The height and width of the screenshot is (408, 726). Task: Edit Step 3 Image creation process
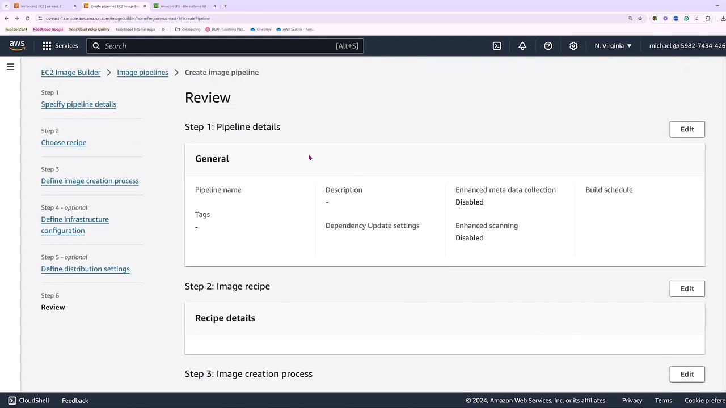tap(687, 374)
